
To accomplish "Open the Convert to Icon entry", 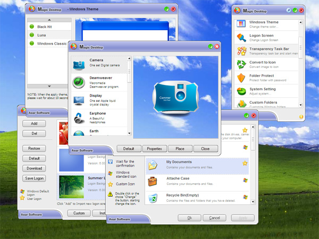I will (x=266, y=64).
